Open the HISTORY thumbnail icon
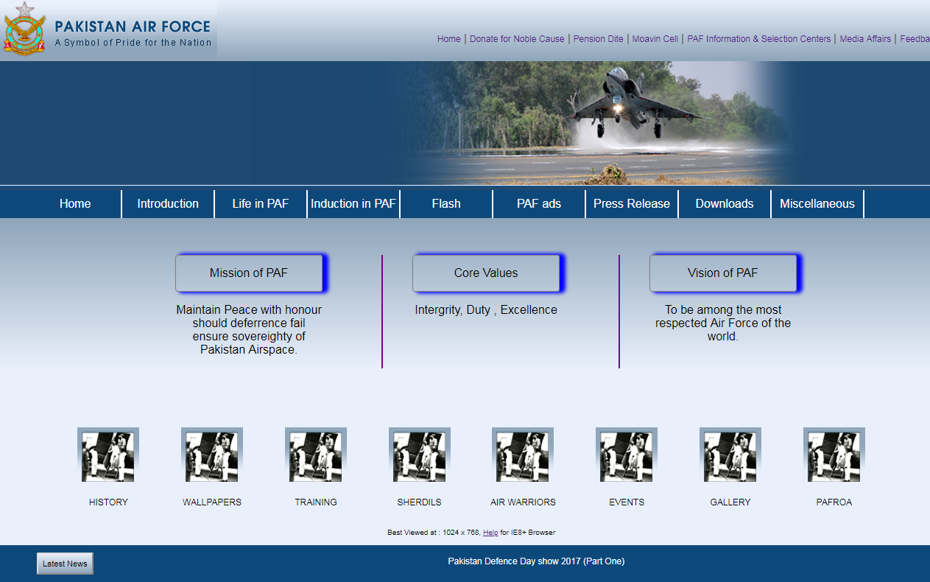The height and width of the screenshot is (582, 930). tap(108, 455)
